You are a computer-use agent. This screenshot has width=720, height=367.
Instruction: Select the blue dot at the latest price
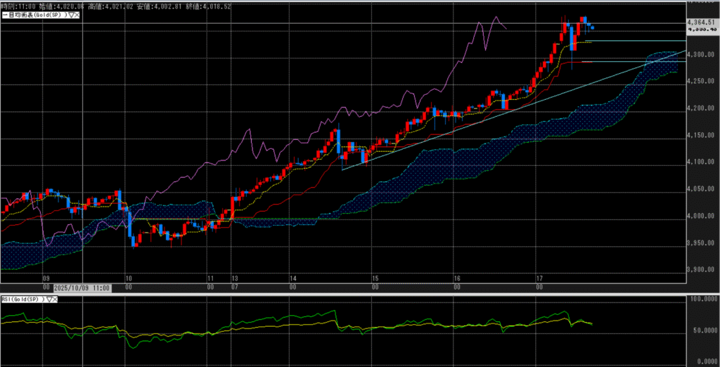click(593, 28)
